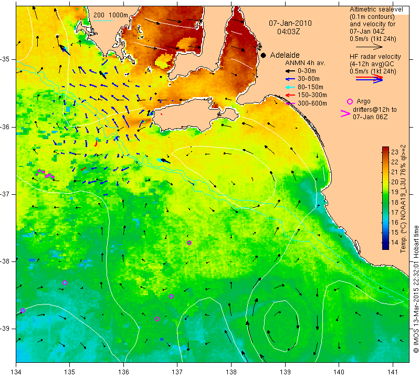This screenshot has width=420, height=378.
Task: Click the temperature color bar at dark red
Action: pos(385,149)
